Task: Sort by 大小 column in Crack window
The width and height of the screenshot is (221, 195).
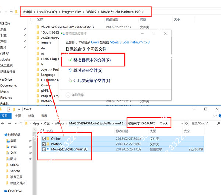Action: click(187, 131)
